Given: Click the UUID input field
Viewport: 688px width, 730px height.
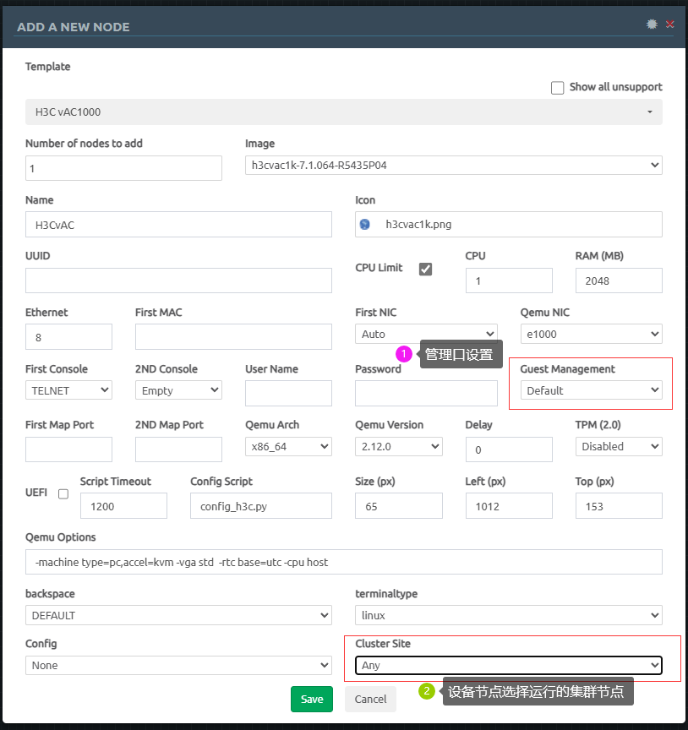Looking at the screenshot, I should (x=178, y=281).
